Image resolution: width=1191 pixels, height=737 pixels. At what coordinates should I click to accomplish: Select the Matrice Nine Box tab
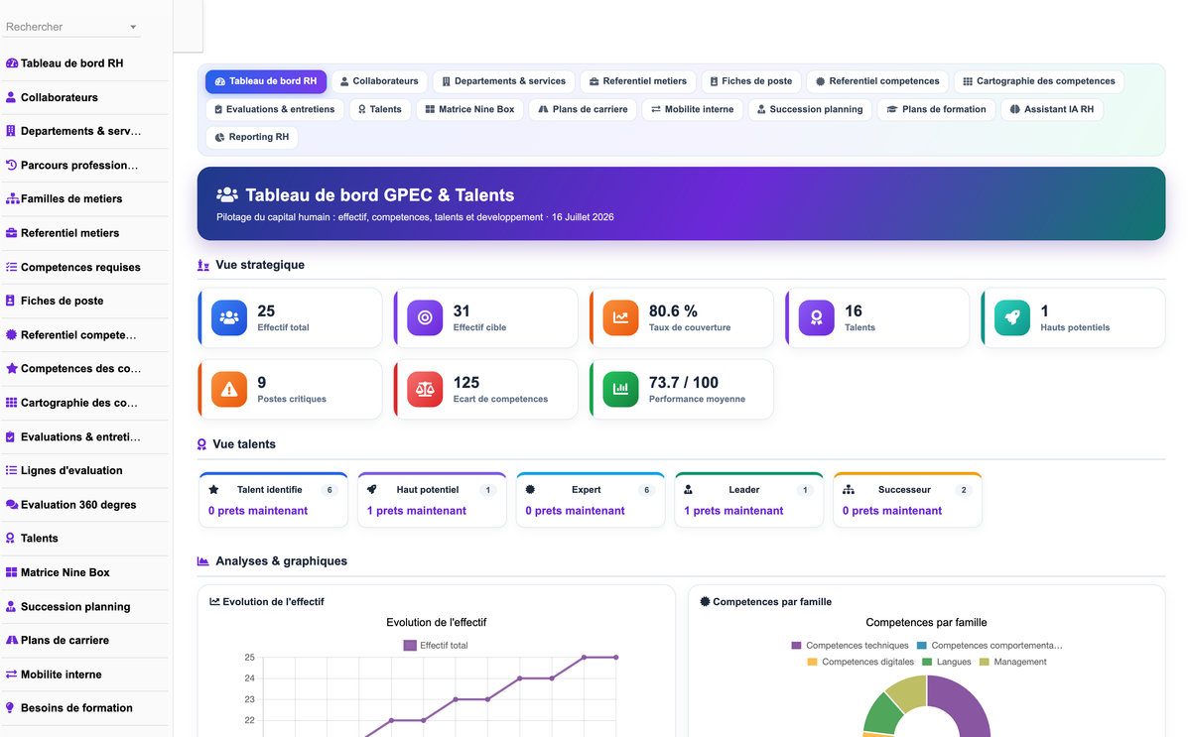[x=469, y=109]
